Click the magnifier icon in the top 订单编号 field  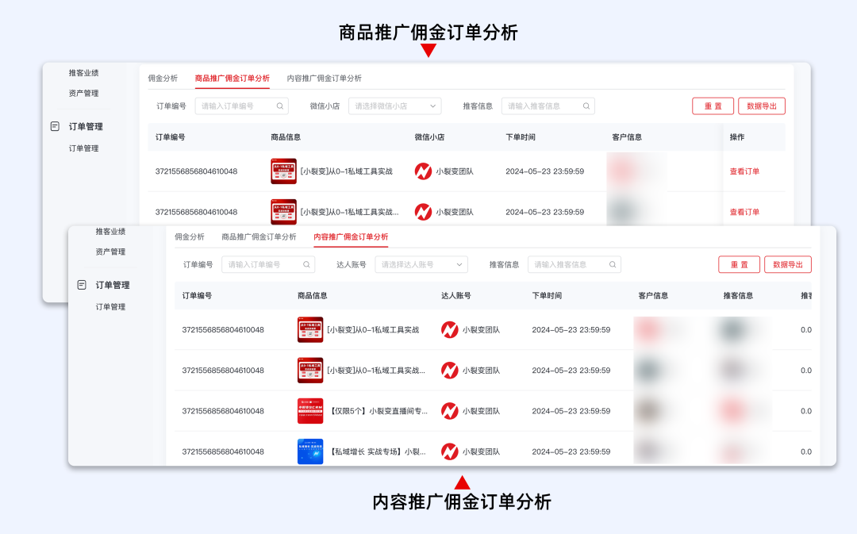(x=279, y=106)
